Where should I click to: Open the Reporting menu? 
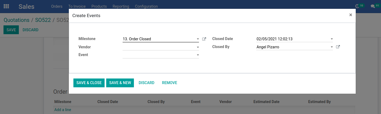click(121, 6)
